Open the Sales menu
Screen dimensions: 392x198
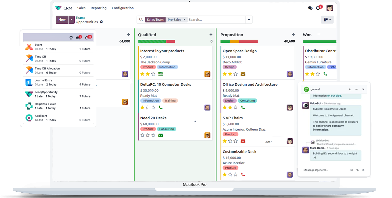click(x=81, y=8)
